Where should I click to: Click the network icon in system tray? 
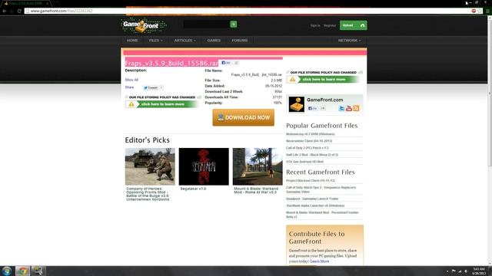(x=460, y=271)
